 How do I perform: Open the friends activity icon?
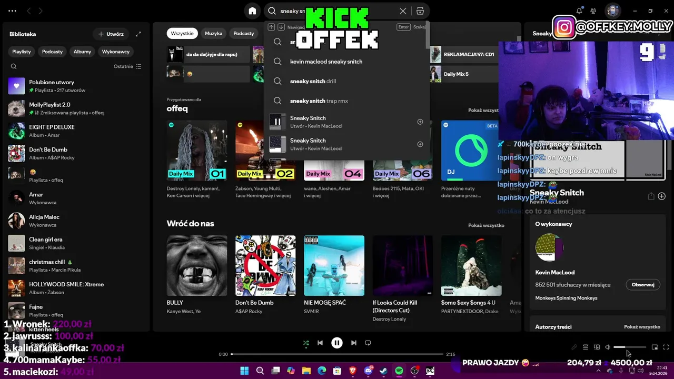pos(593,11)
